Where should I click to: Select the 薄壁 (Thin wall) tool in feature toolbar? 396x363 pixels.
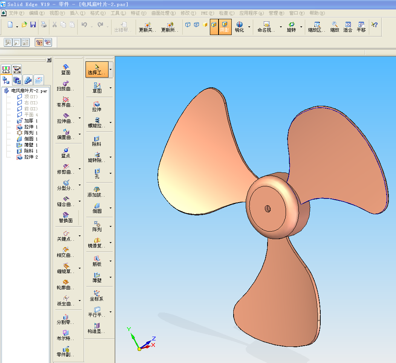point(97,277)
